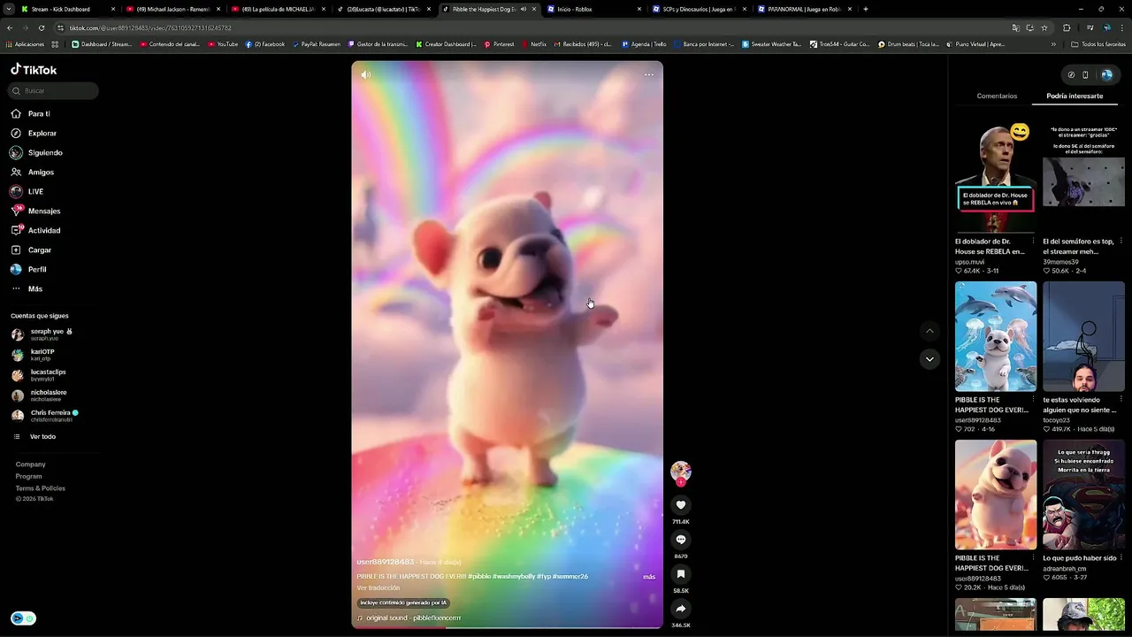Image resolution: width=1132 pixels, height=637 pixels.
Task: Mute the video with the speaker icon
Action: pos(365,75)
